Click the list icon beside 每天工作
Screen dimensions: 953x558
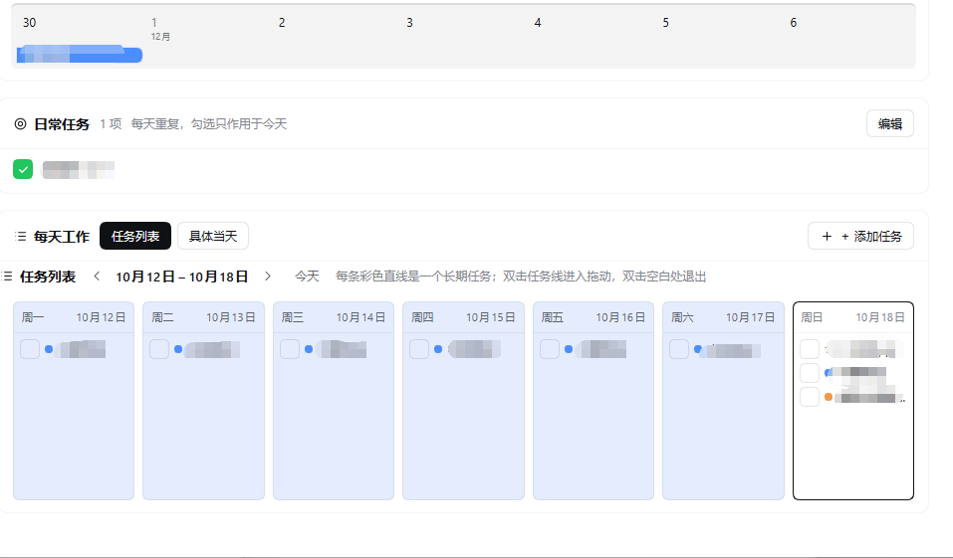(21, 236)
